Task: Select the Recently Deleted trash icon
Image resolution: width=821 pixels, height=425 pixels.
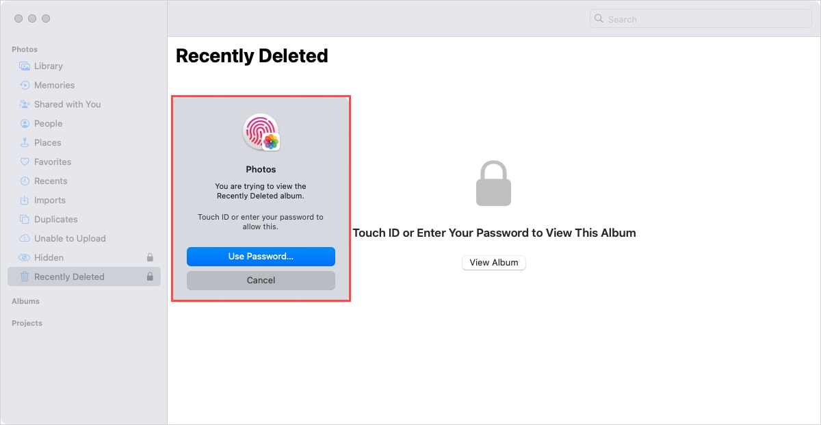Action: pos(23,276)
